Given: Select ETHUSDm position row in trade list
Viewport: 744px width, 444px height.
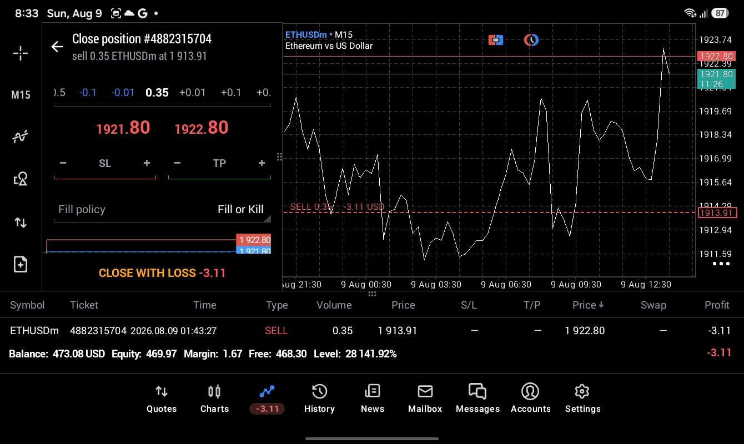Looking at the screenshot, I should [372, 331].
